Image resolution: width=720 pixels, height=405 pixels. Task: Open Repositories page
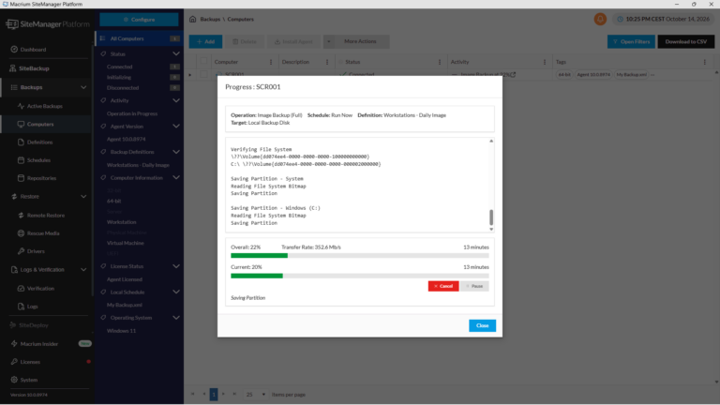tap(41, 178)
